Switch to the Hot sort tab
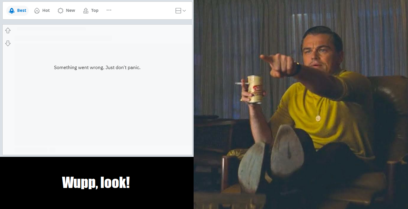This screenshot has height=209, width=408. tap(46, 10)
